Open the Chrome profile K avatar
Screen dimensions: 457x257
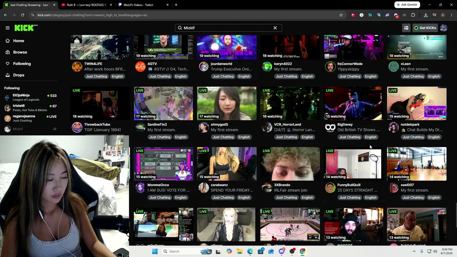(x=443, y=15)
